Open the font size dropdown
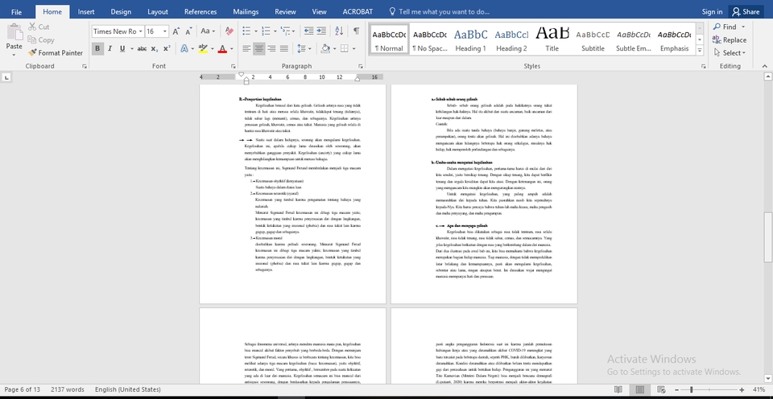773x399 pixels. click(164, 31)
